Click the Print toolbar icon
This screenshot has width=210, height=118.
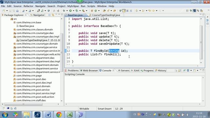pyautogui.click(x=17, y=11)
